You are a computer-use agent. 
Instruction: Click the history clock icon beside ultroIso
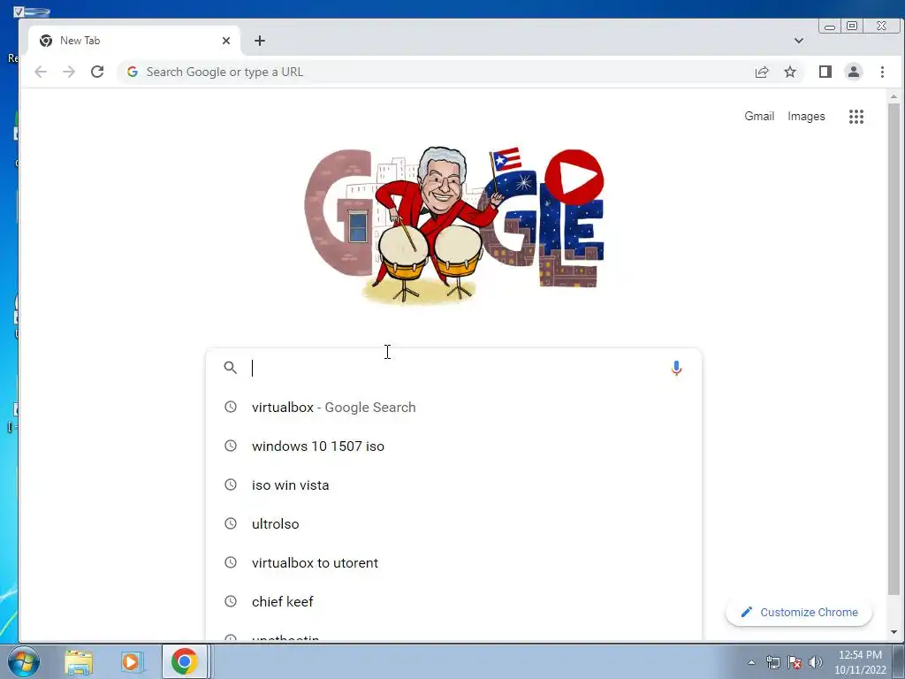[231, 523]
